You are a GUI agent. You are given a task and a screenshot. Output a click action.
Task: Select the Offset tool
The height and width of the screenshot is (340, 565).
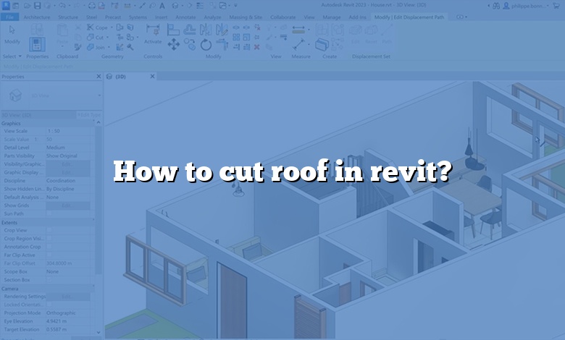coord(190,30)
